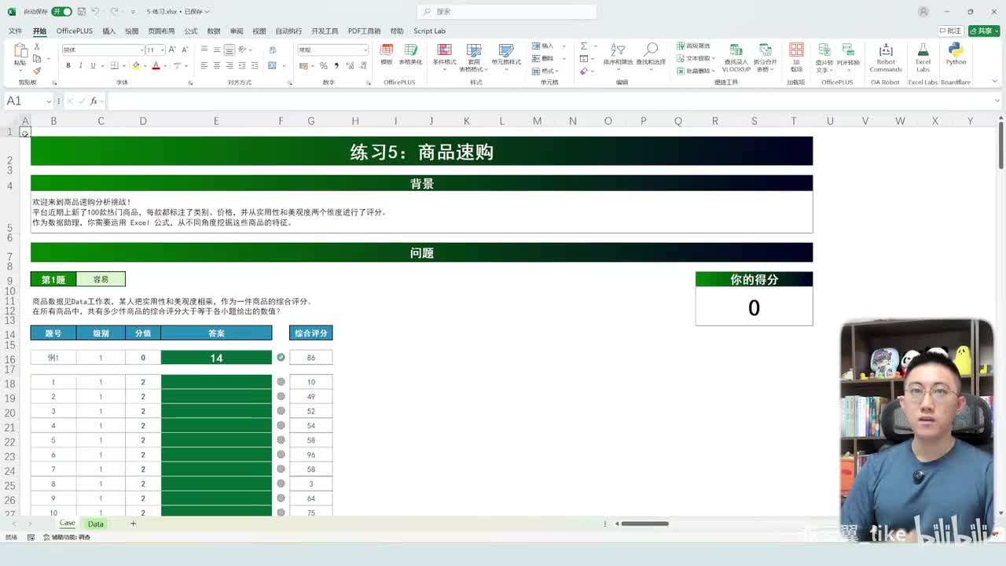Select the answer cell showing 14
Image resolution: width=1006 pixels, height=566 pixels.
click(x=216, y=358)
